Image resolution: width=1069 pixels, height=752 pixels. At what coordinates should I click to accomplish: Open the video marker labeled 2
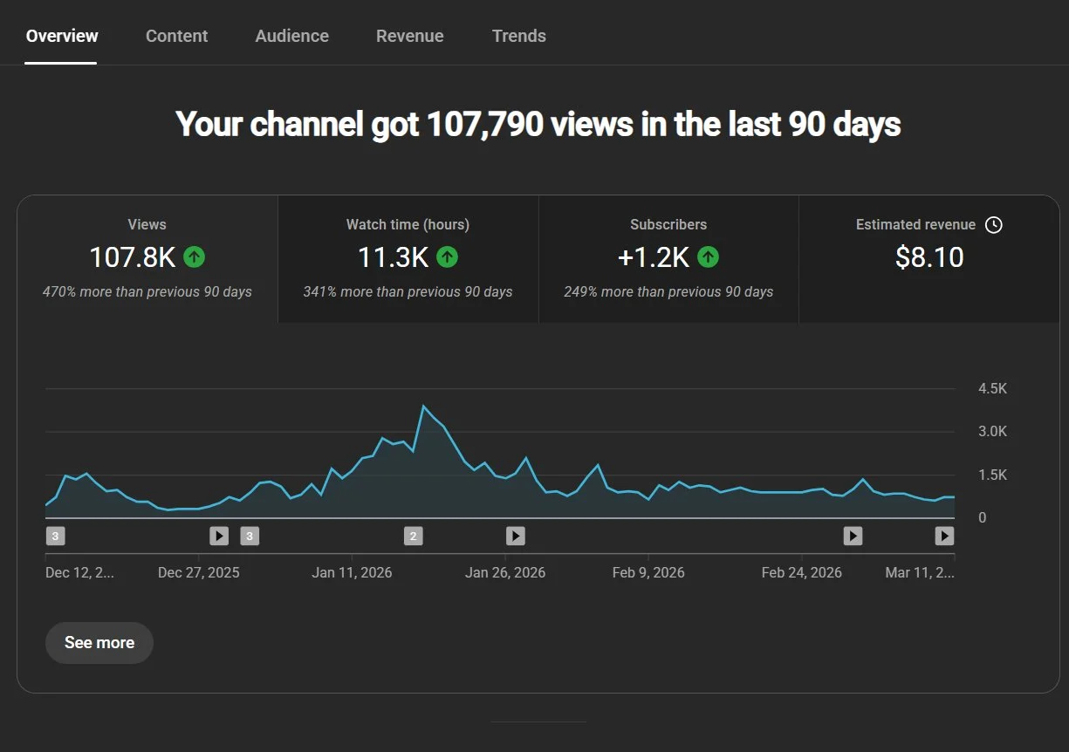pos(414,536)
